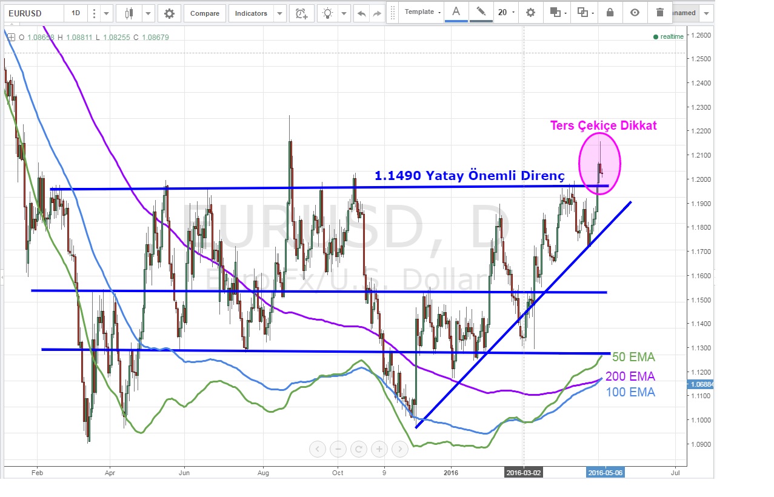Image resolution: width=774 pixels, height=497 pixels.
Task: Click the lightbulb ideas icon
Action: point(328,13)
